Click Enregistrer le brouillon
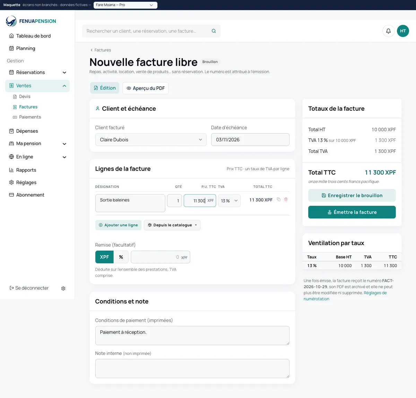Viewport: 416px width, 398px height. click(352, 196)
